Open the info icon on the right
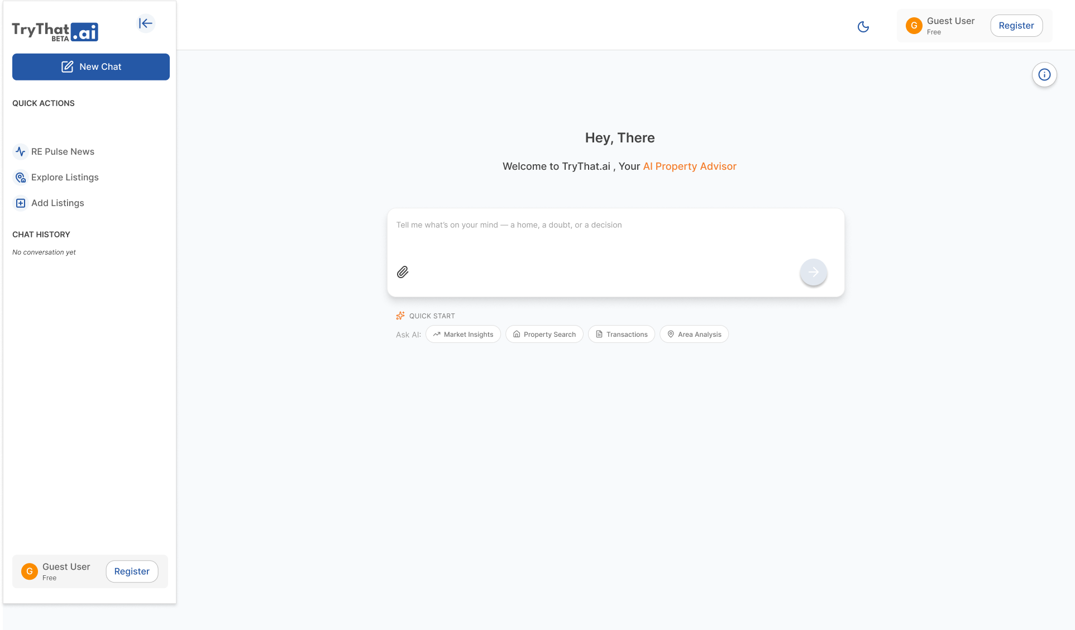The image size is (1075, 630). click(x=1044, y=74)
